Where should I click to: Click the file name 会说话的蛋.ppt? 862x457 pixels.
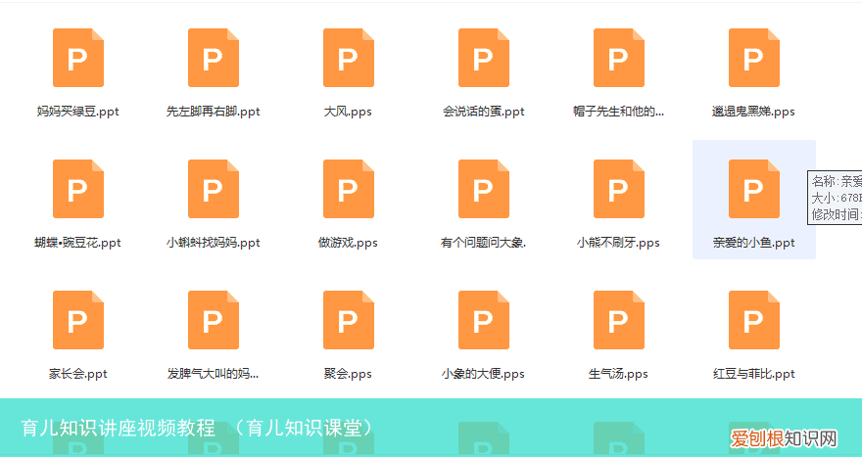click(x=484, y=112)
